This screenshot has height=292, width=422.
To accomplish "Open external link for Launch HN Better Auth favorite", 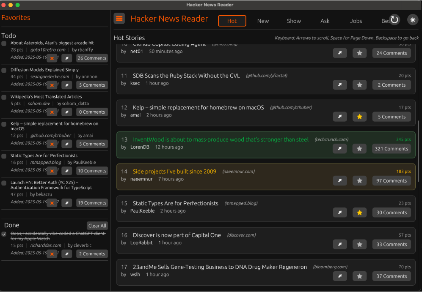I will click(x=67, y=203).
